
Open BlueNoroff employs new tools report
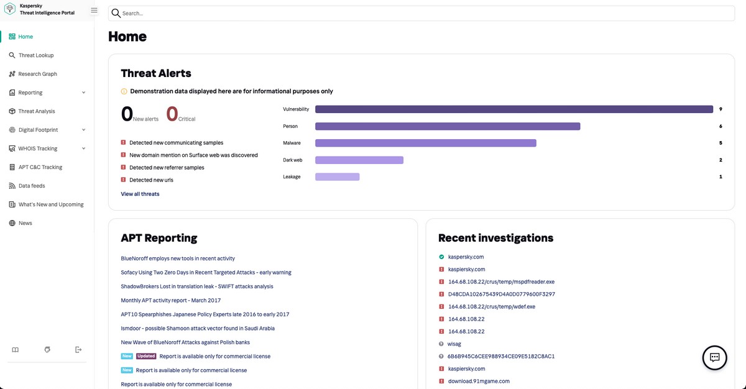click(x=178, y=259)
